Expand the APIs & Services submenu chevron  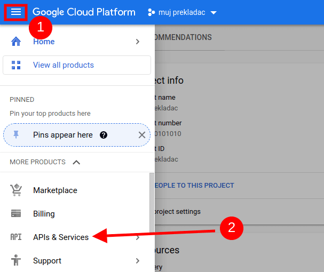pyautogui.click(x=138, y=237)
